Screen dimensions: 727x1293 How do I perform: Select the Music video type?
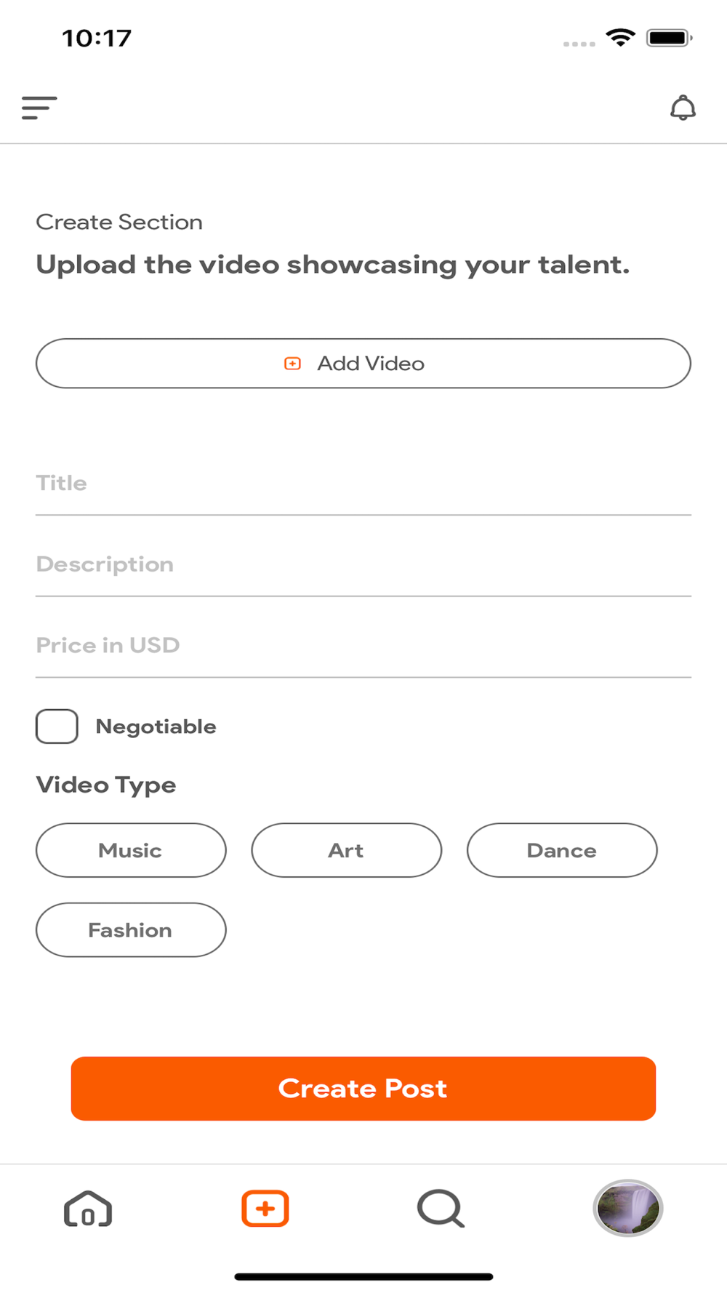(x=131, y=850)
